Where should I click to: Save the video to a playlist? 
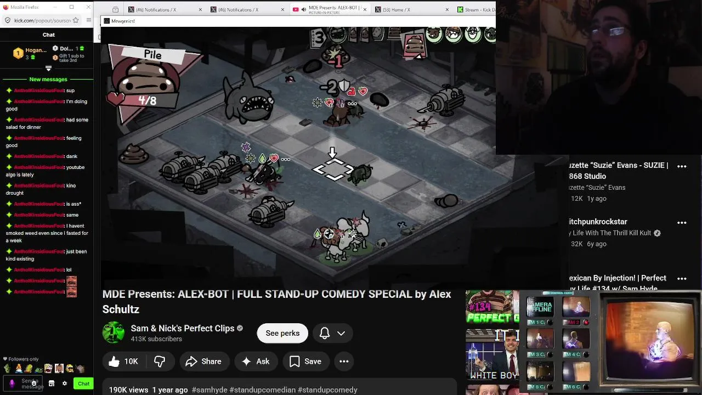[x=305, y=361]
